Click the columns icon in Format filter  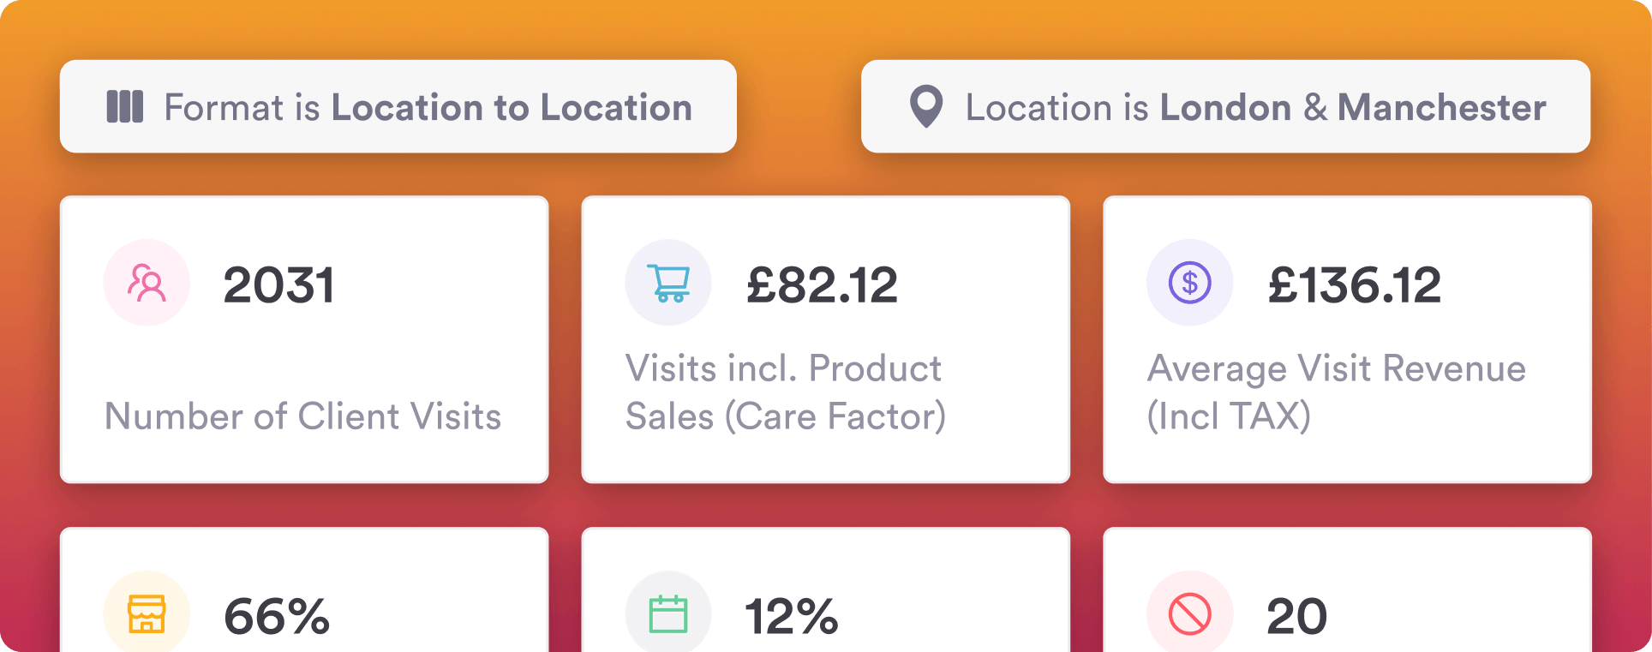[x=125, y=107]
